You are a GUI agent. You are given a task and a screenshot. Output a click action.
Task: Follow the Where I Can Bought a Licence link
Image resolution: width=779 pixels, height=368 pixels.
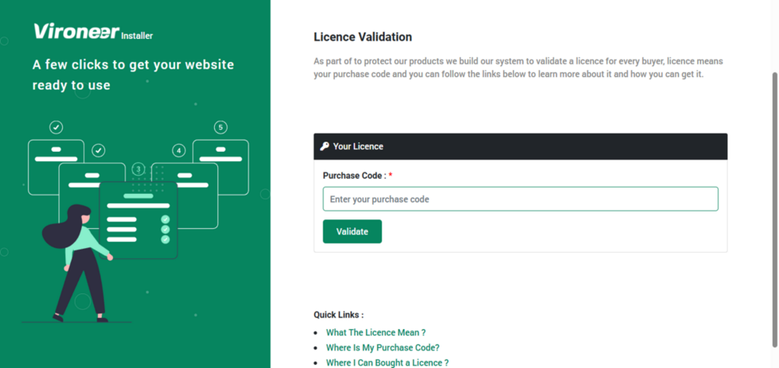(387, 363)
